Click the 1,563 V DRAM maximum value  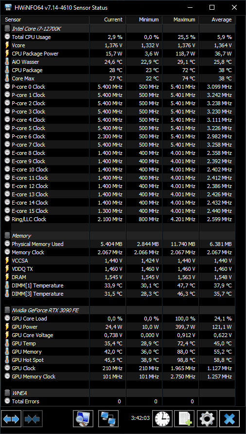tap(186, 277)
